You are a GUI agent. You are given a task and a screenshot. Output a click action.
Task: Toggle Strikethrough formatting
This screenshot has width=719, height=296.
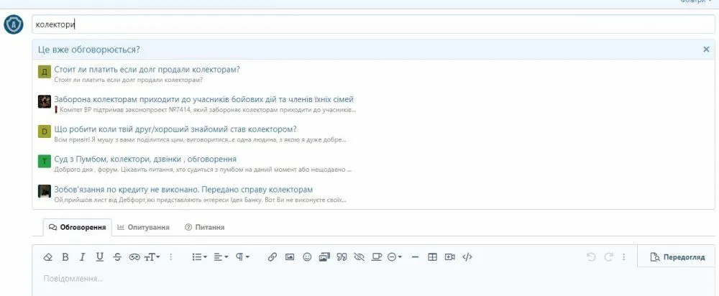pos(117,257)
